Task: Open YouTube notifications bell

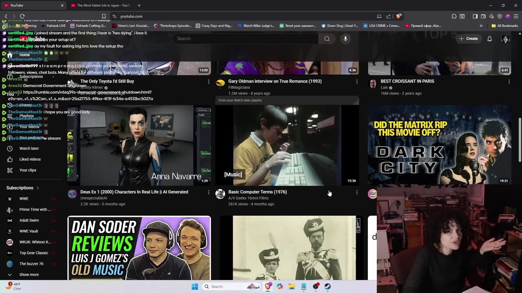Action: [489, 39]
